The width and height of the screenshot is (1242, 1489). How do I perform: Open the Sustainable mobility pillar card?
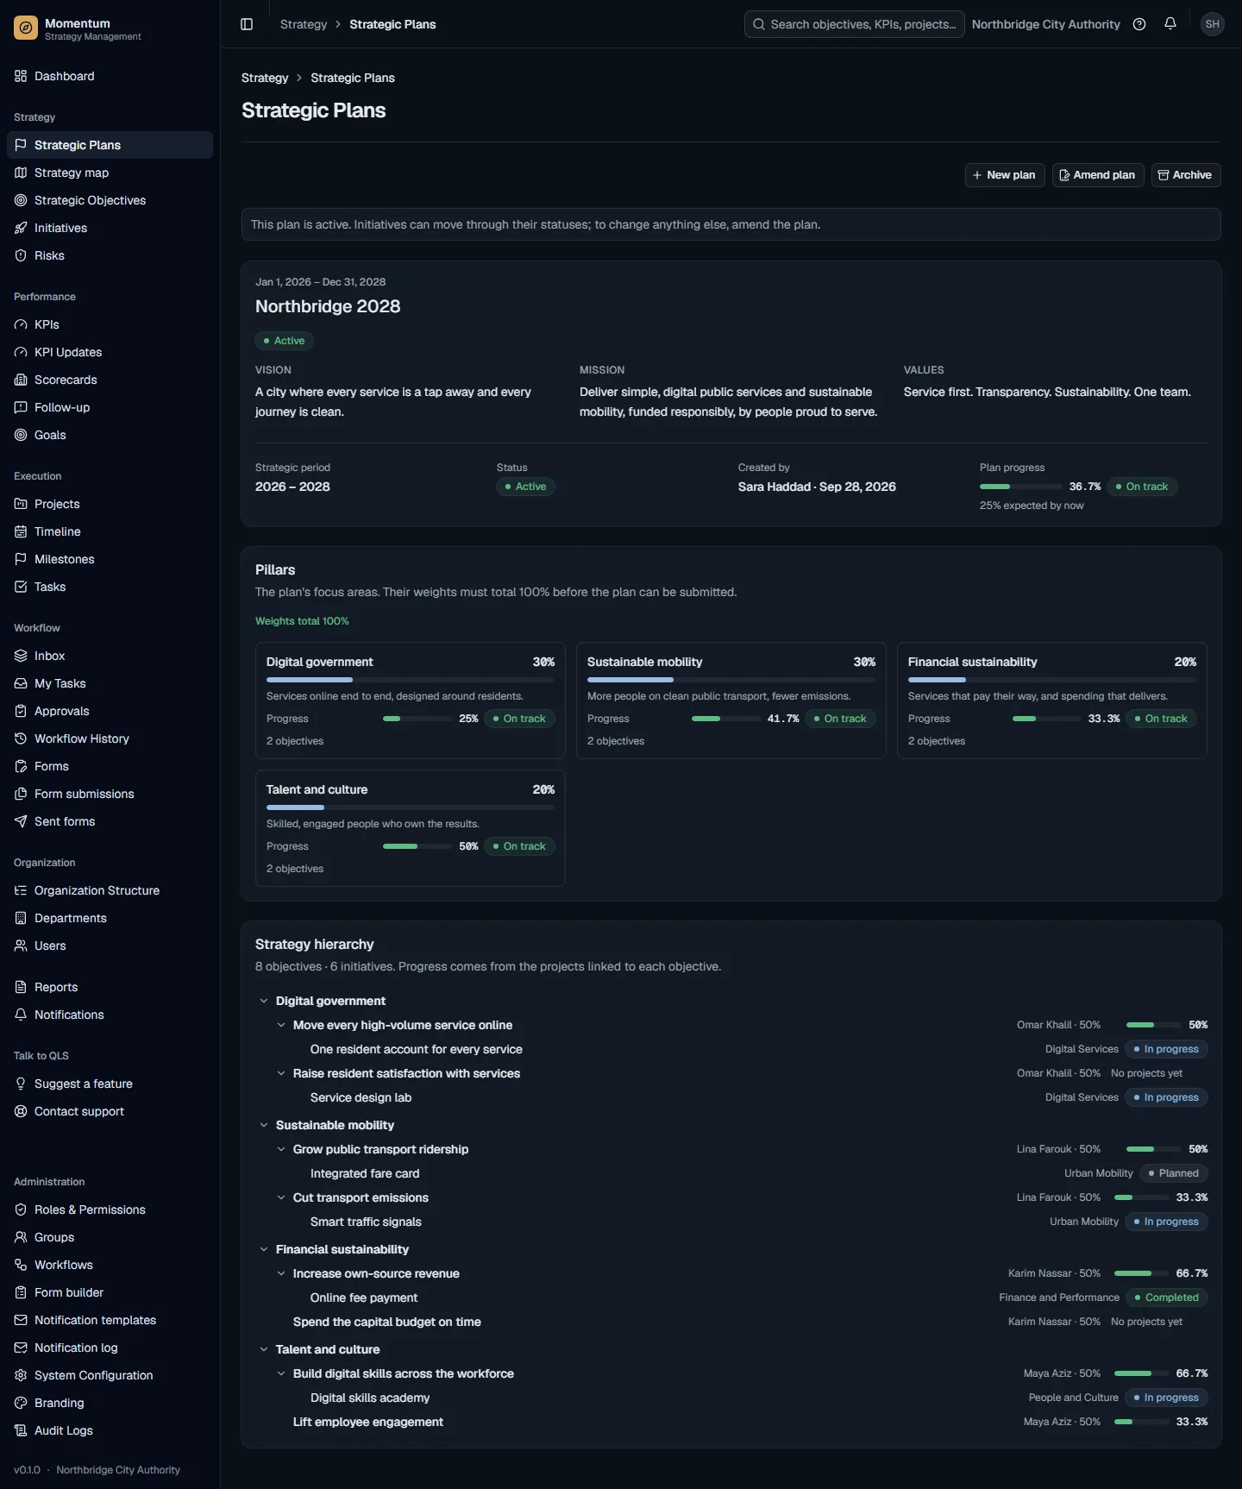pos(731,701)
